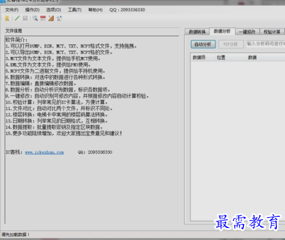This screenshot has height=240, width=285.
Task: Click the QQ: 2093336330 menu bar item
Action: coord(127,10)
